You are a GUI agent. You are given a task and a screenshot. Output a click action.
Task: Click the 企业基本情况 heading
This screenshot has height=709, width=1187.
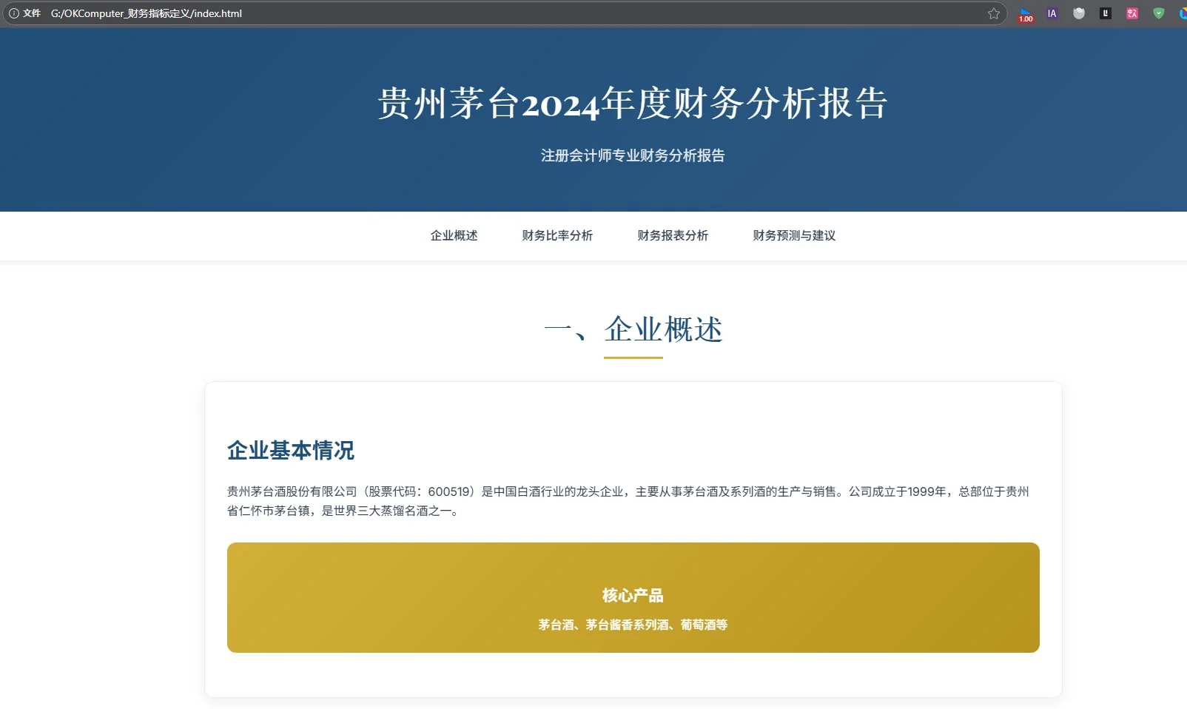(291, 450)
